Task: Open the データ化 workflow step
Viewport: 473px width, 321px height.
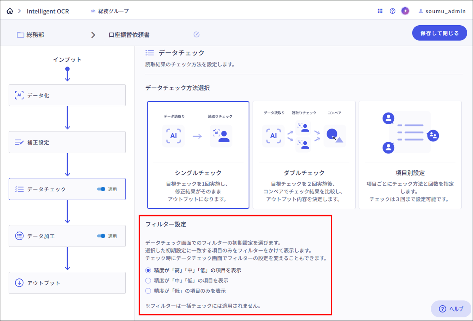Action: [67, 95]
